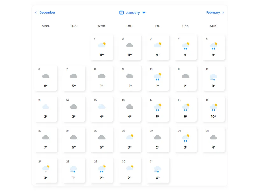255x191 pixels.
Task: Click the left chevron before December
Action: pos(36,13)
